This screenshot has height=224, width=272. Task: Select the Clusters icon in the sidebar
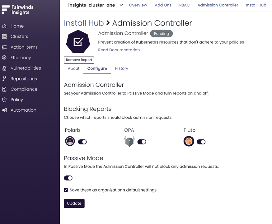(4, 37)
